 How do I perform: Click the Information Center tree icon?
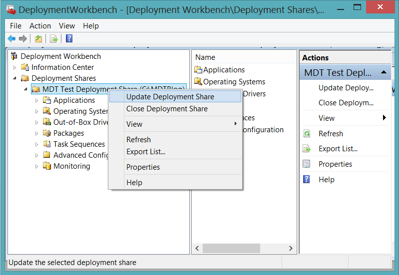[x=25, y=67]
